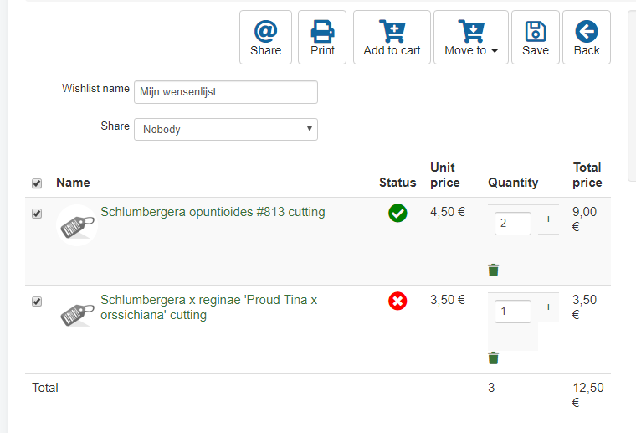Decrease quantity of 'Proud Tina x orssichiana' cutting
This screenshot has height=433, width=636.
tap(548, 338)
